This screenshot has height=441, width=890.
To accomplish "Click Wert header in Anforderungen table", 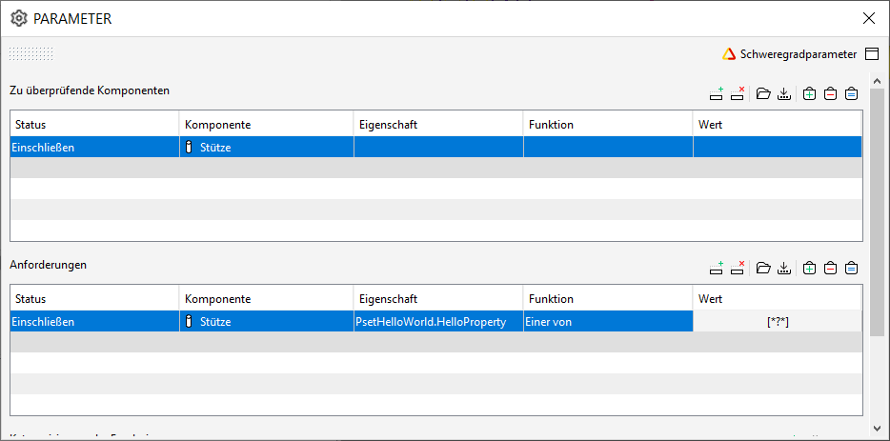I will (x=777, y=298).
